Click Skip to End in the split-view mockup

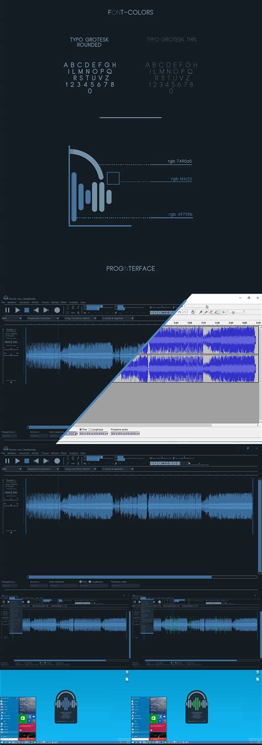pyautogui.click(x=46, y=311)
